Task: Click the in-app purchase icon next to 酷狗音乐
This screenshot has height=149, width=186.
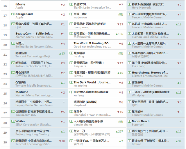Action: [13, 63]
